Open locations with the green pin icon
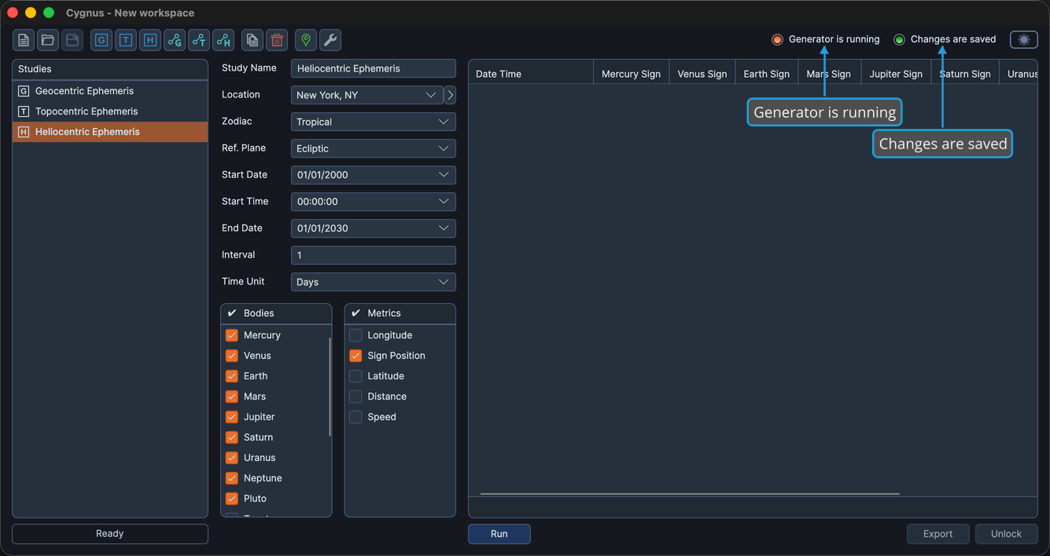Screen dimensions: 1050x556 coord(306,40)
